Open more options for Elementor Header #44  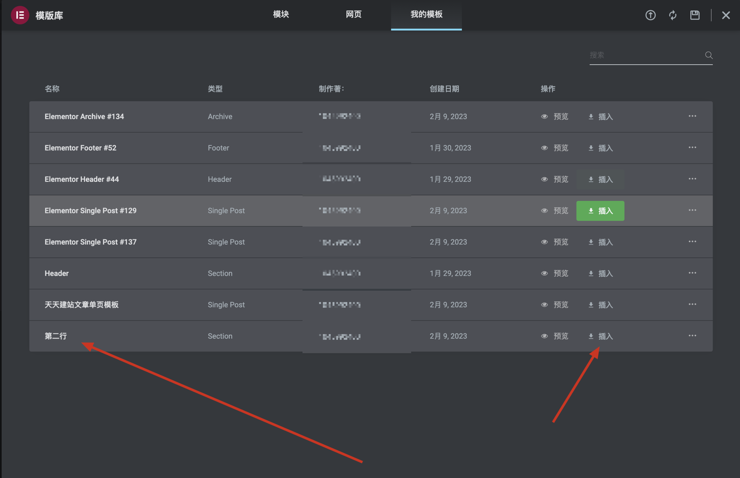tap(692, 179)
